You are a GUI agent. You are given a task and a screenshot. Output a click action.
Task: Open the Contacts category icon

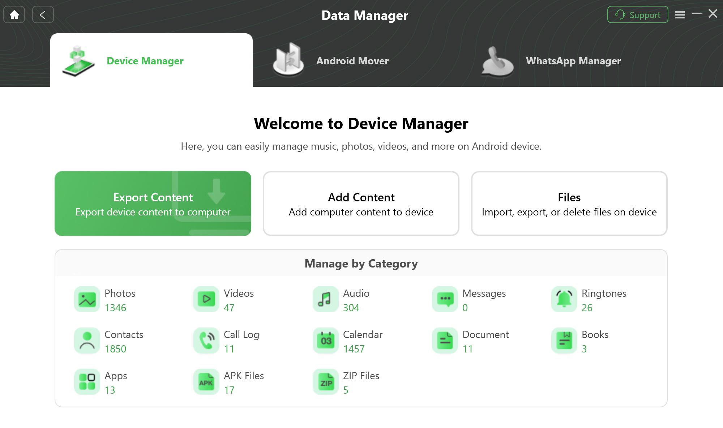tap(87, 341)
